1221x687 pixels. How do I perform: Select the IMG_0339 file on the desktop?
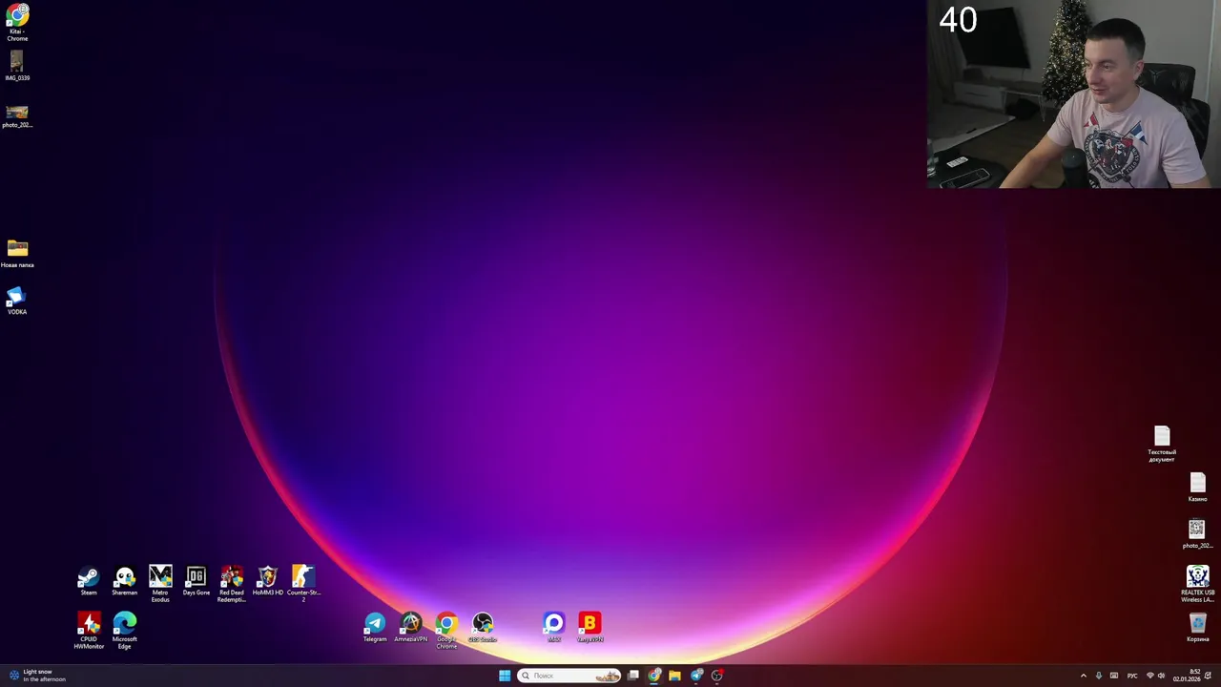click(17, 66)
